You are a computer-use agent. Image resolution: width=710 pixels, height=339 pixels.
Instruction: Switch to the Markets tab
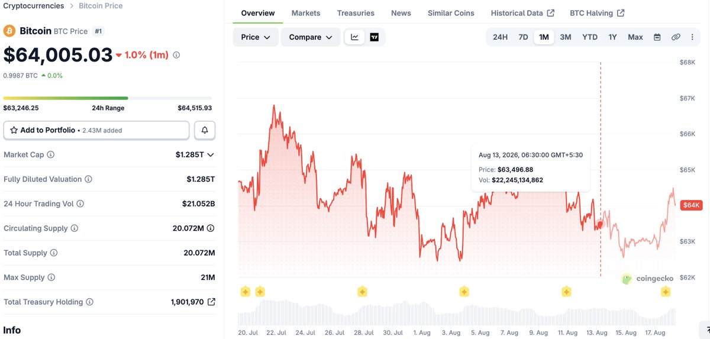[x=306, y=13]
